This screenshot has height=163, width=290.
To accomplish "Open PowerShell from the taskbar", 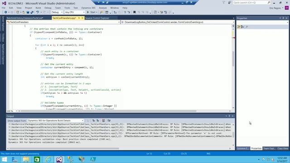I will 93,159.
